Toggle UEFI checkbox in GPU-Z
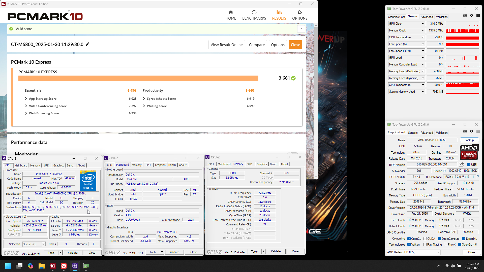484x272 pixels. (x=469, y=165)
